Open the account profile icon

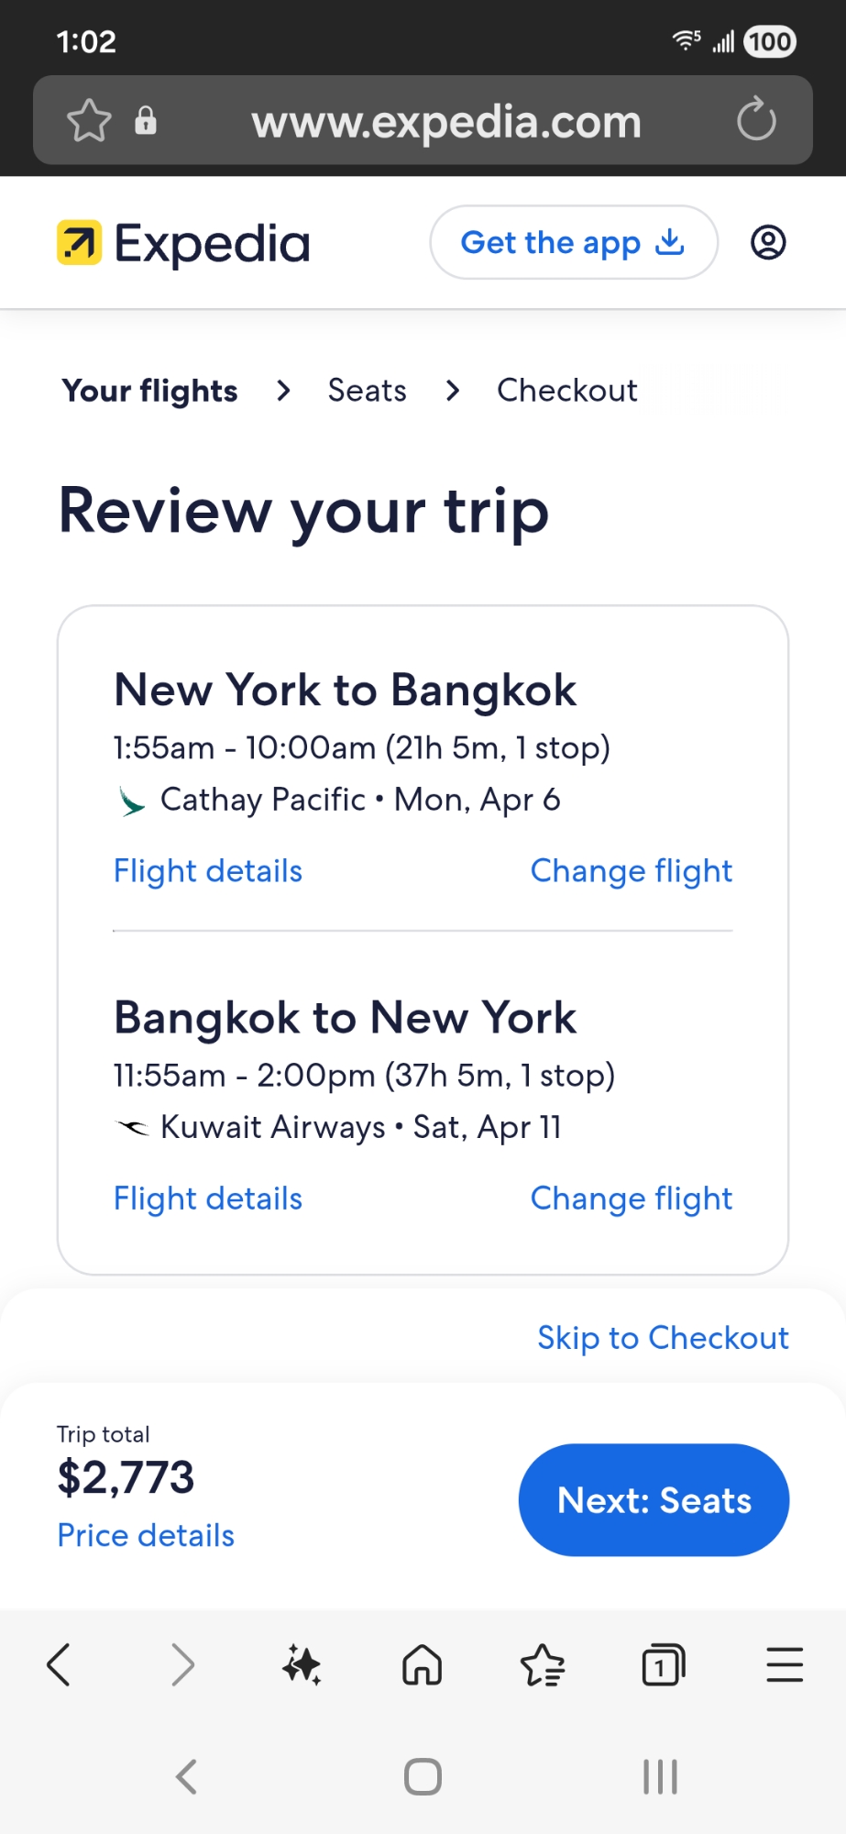click(x=768, y=243)
